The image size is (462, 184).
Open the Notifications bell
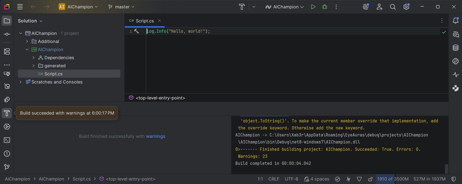456,21
